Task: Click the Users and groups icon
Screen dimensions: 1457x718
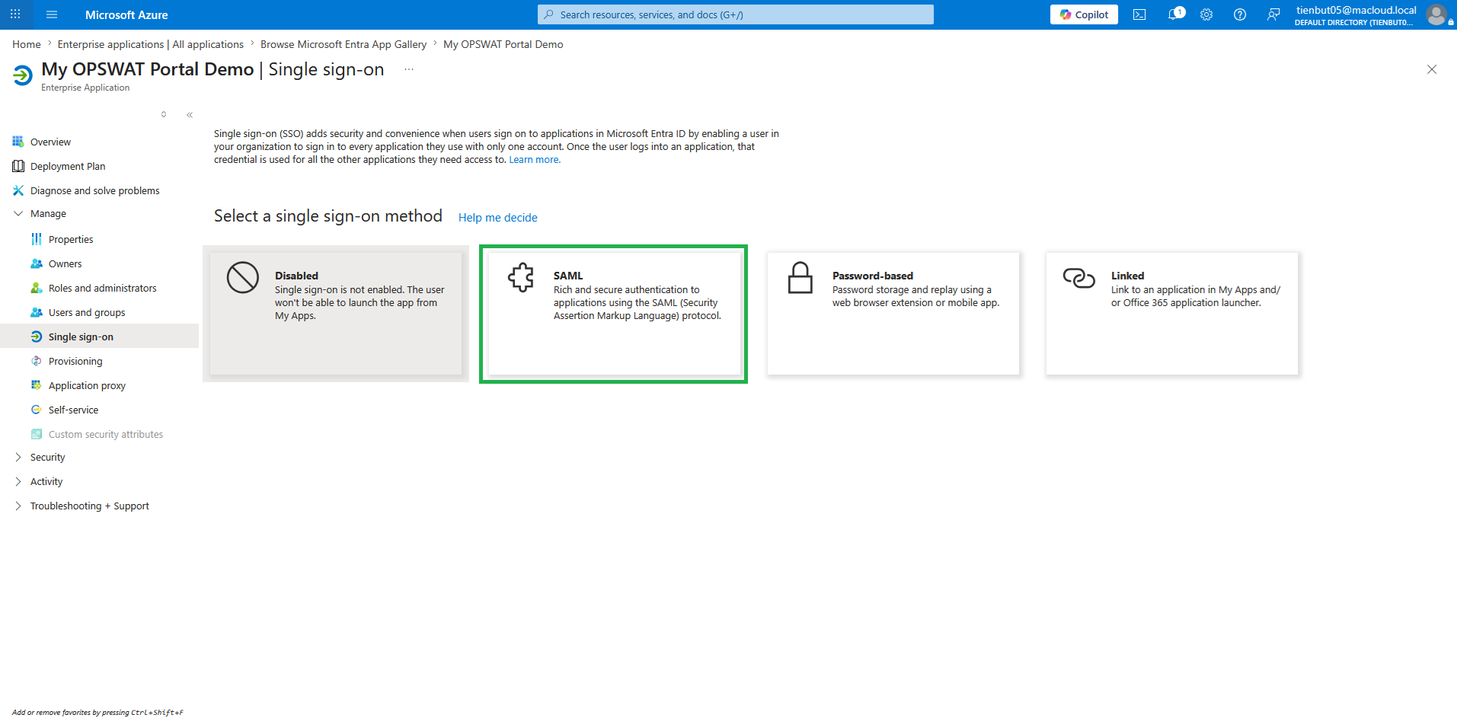Action: tap(37, 312)
